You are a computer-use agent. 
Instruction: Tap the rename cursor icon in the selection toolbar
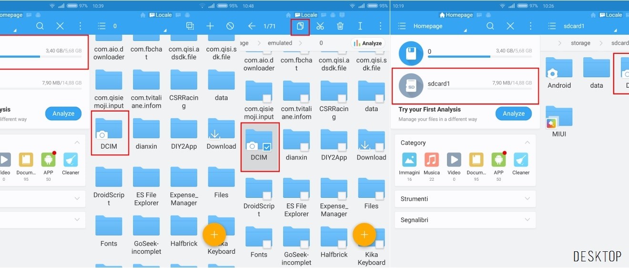(x=360, y=26)
